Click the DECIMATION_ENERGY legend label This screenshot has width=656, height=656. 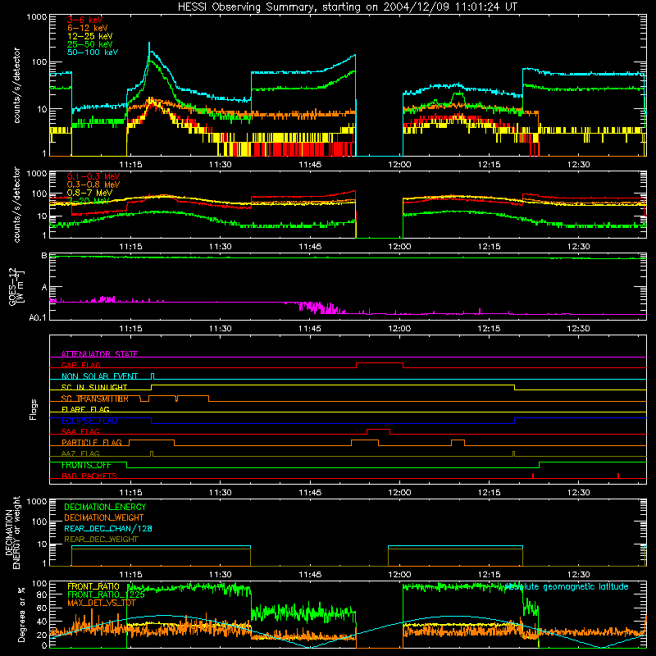click(105, 507)
